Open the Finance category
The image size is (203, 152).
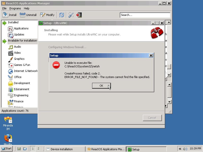pyautogui.click(x=19, y=101)
